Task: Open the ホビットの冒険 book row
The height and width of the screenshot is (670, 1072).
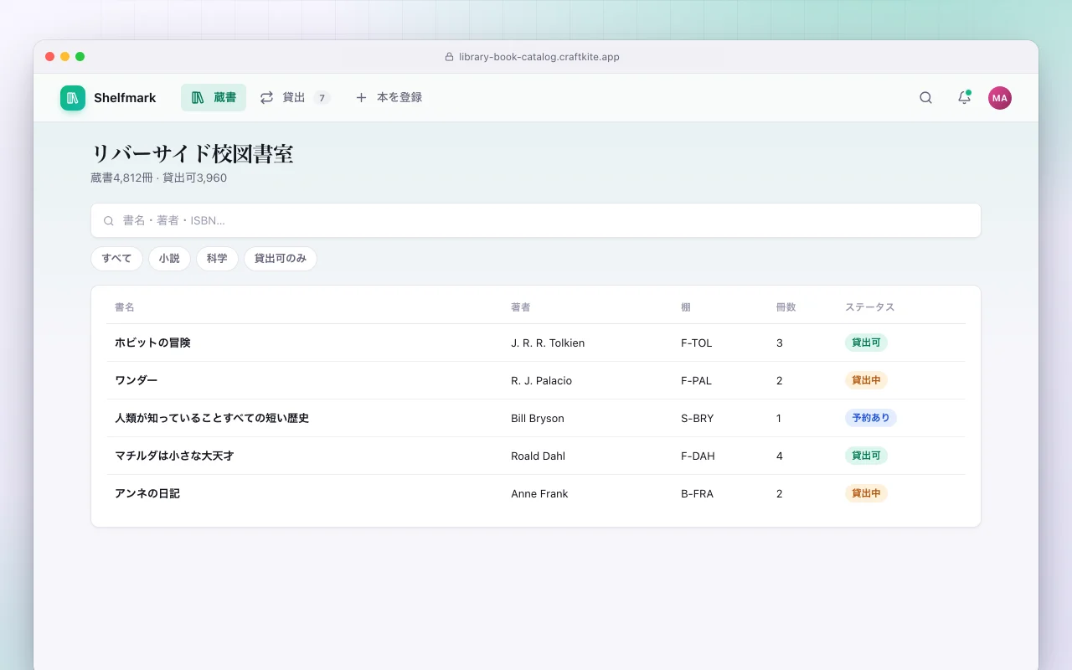Action: point(536,343)
